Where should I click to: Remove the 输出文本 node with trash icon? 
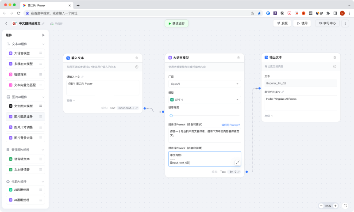[x=335, y=57]
